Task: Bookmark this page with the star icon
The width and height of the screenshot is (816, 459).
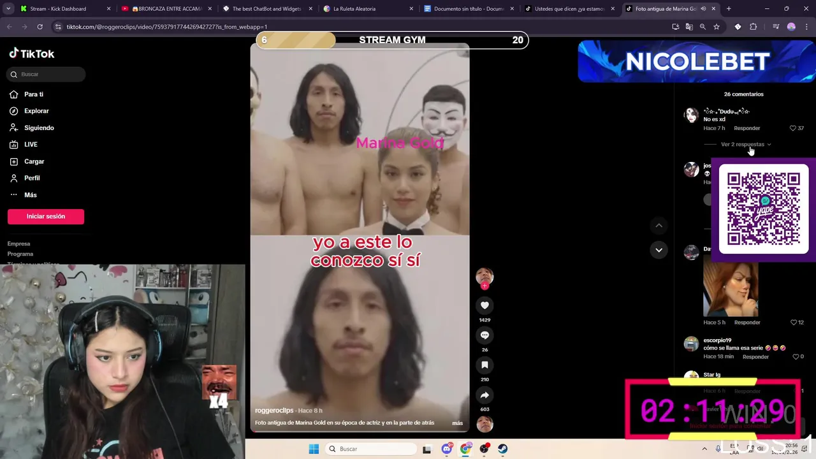Action: point(717,27)
